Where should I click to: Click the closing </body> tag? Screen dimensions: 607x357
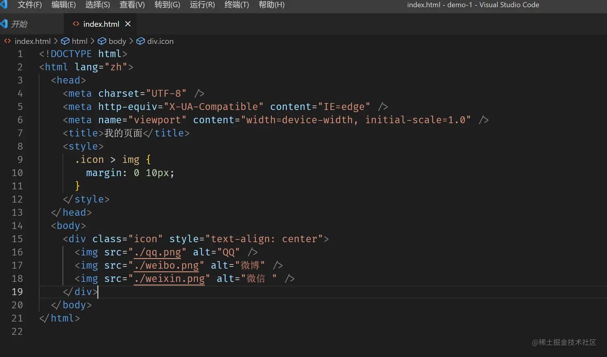click(x=71, y=305)
